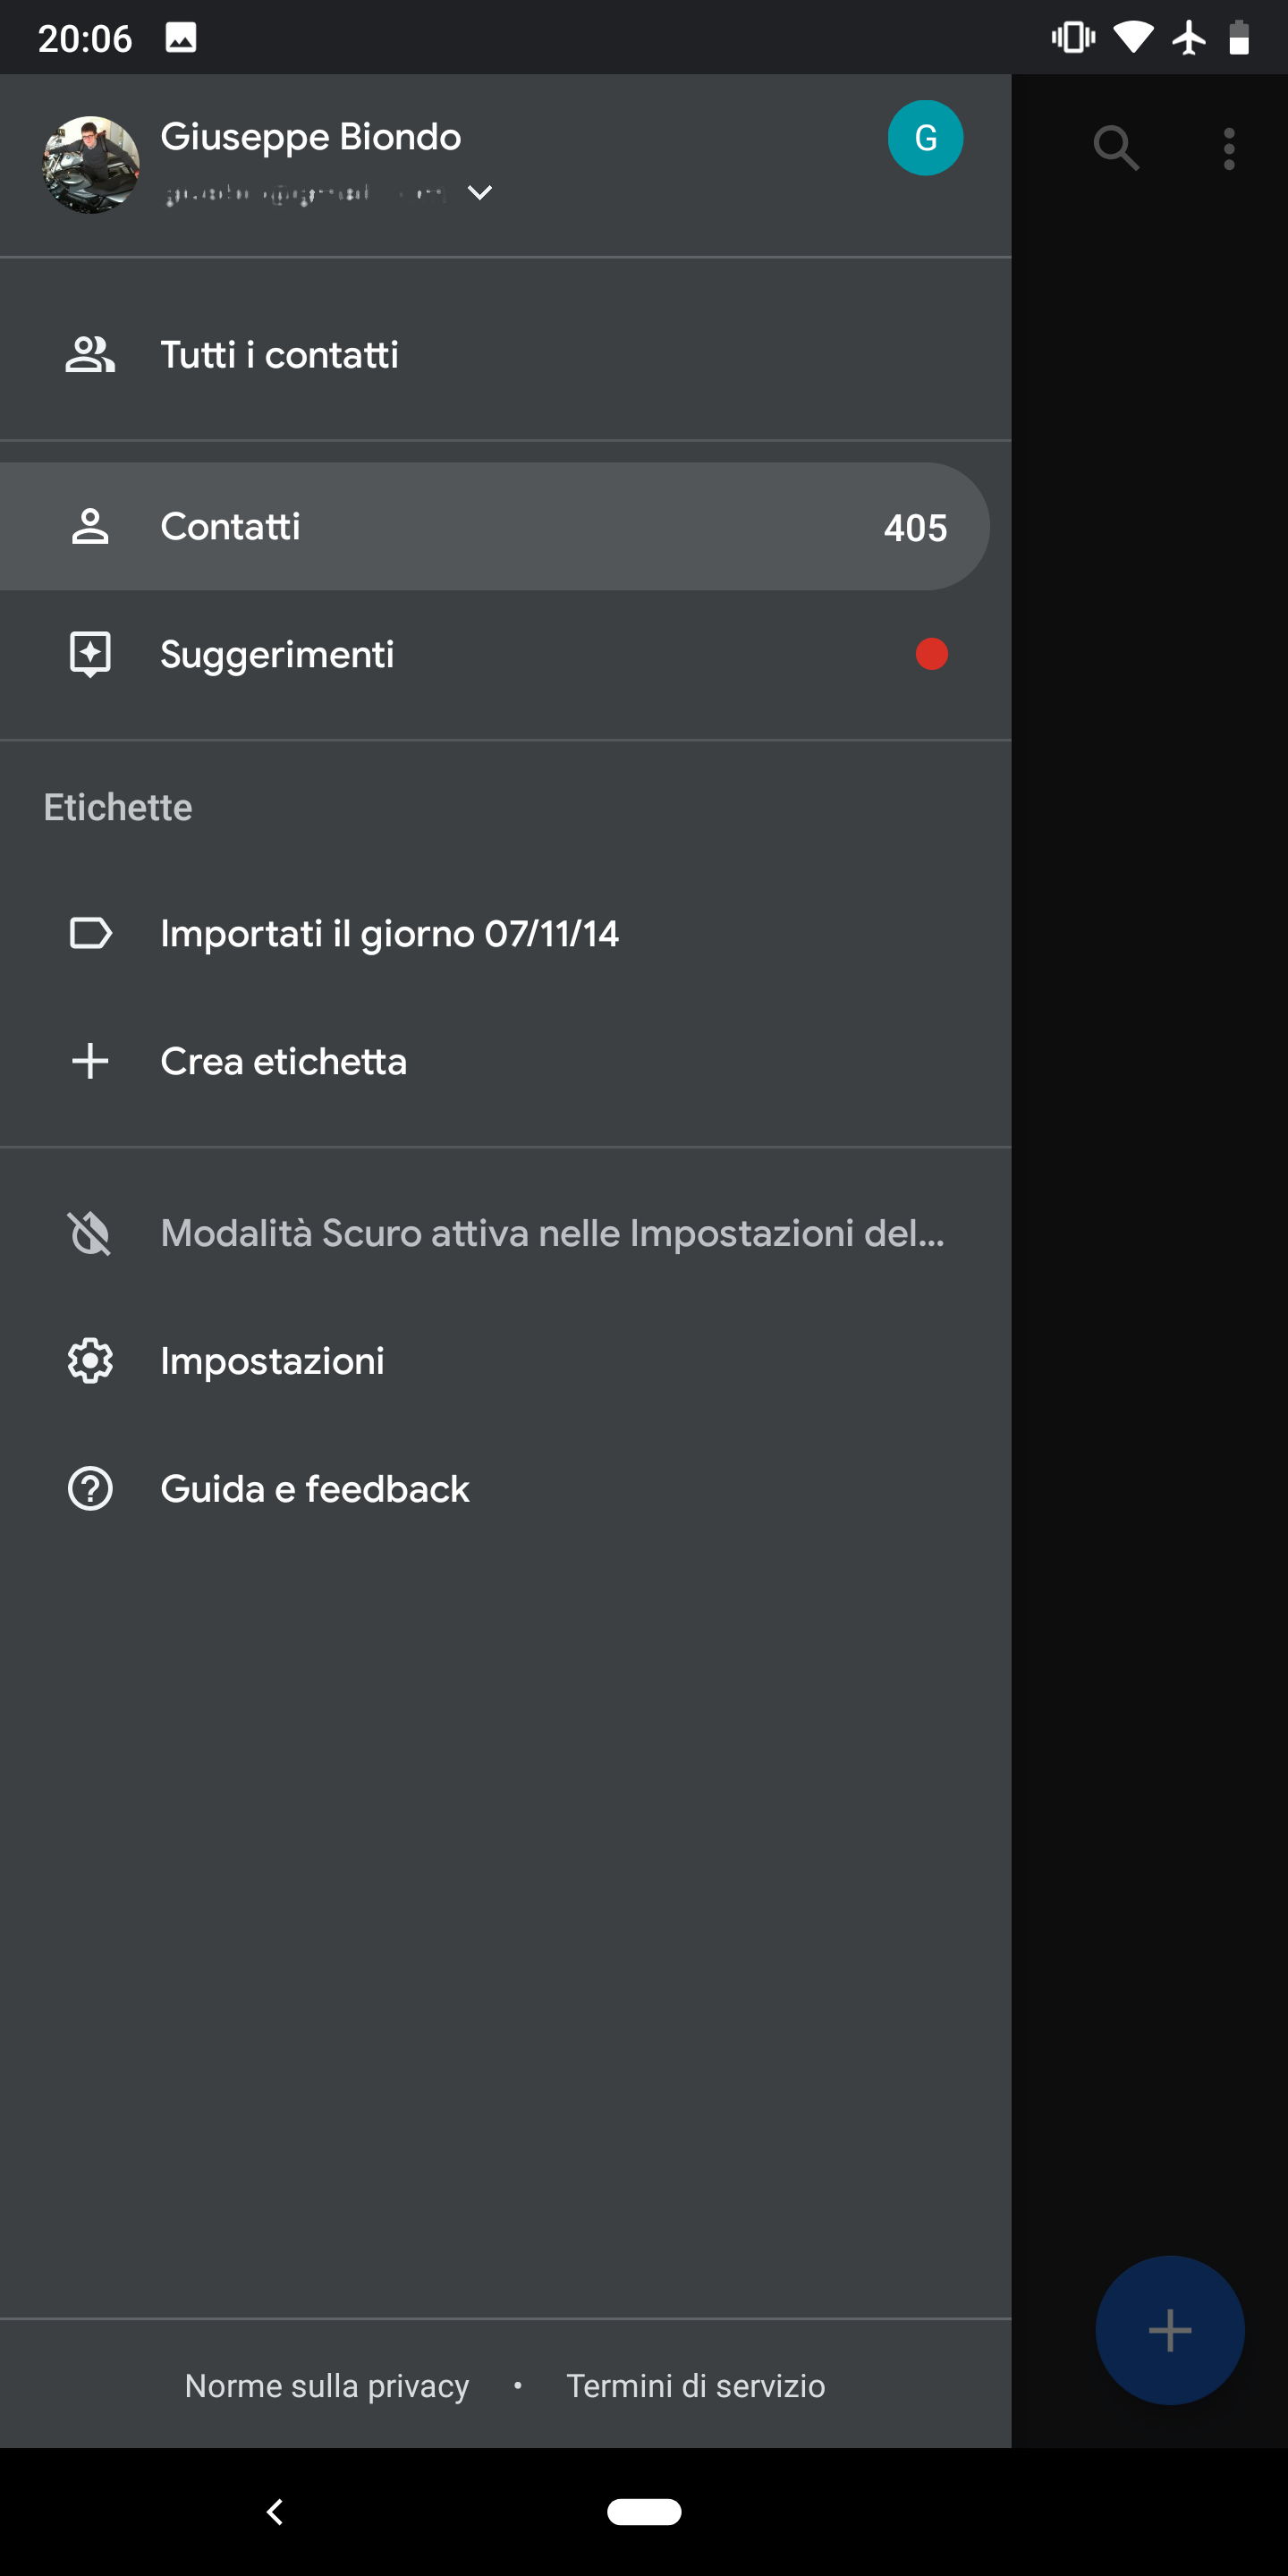Click Crea etichetta plus icon

pyautogui.click(x=90, y=1061)
